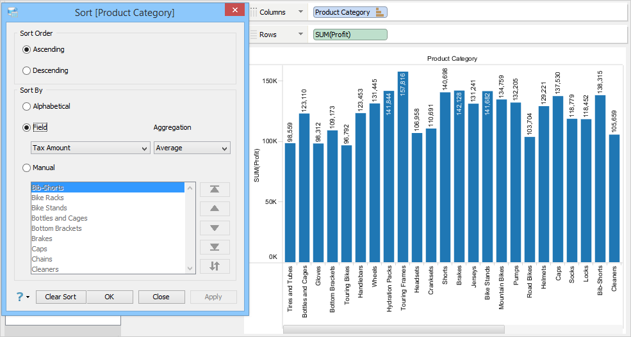Reverse the manual sort order
Screen dimensions: 631x337
[215, 266]
